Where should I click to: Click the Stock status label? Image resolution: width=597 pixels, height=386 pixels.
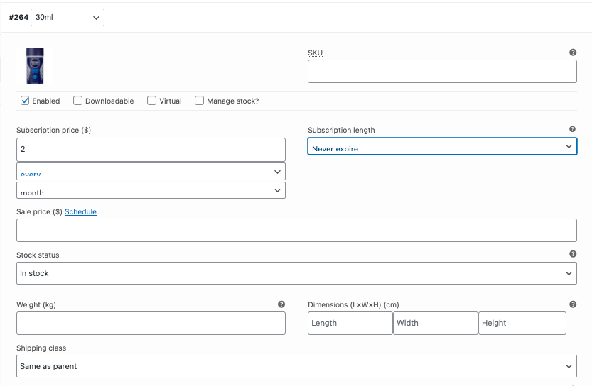pos(38,255)
